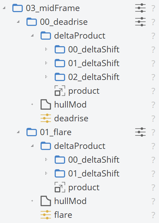Screen dimensions: 159x223
Task: Collapse the 01_flare folder
Action: pos(18,132)
